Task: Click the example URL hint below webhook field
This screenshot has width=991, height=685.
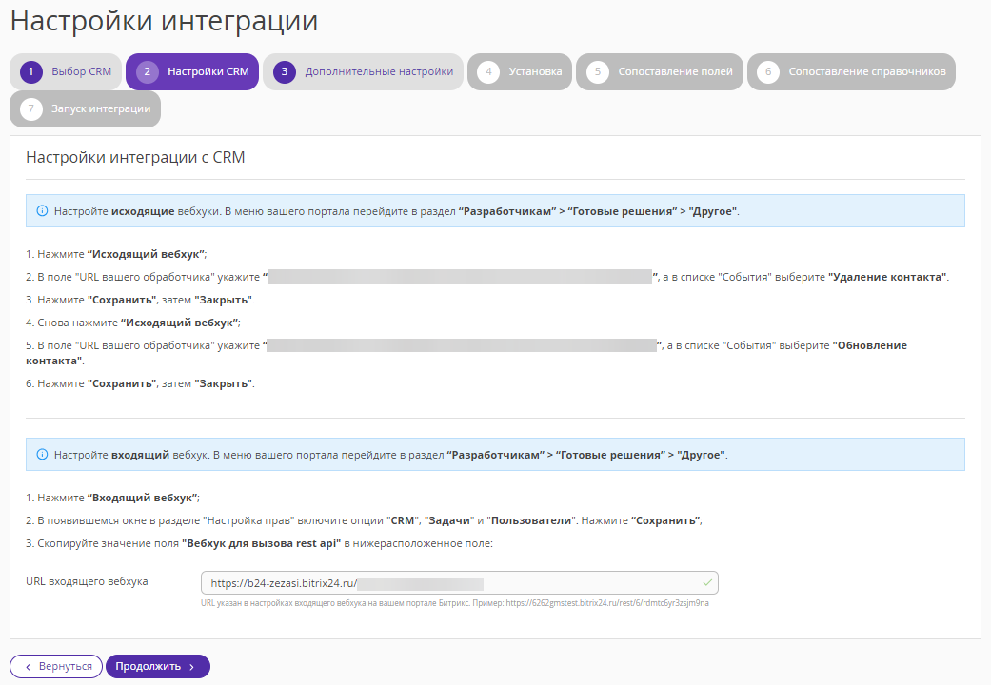Action: pyautogui.click(x=455, y=603)
